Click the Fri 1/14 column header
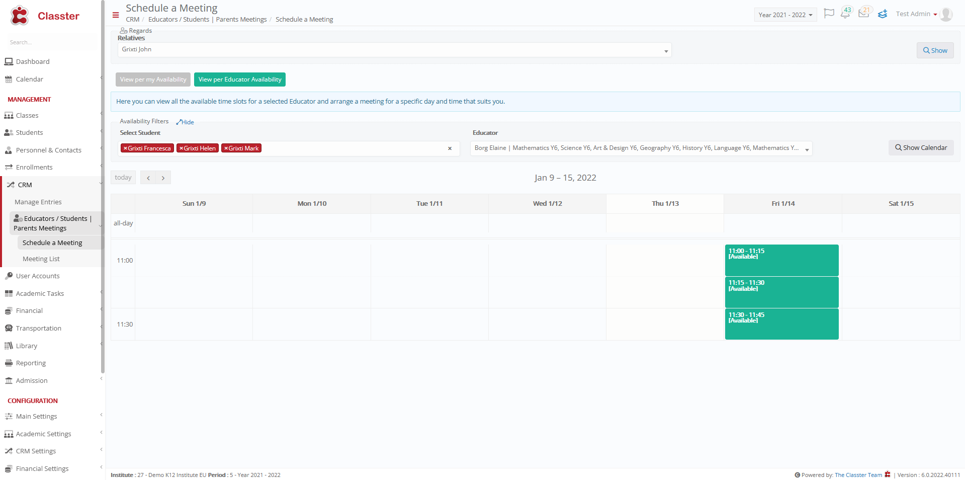This screenshot has width=965, height=480. (783, 204)
